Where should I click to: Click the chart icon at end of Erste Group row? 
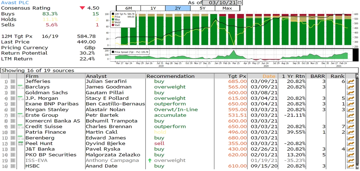[x=351, y=115]
